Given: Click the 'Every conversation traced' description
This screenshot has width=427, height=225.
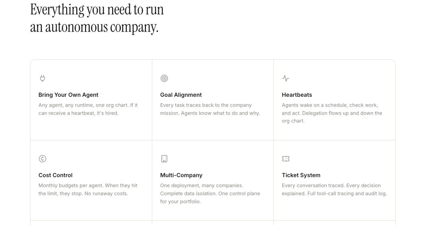Looking at the screenshot, I should point(334,189).
